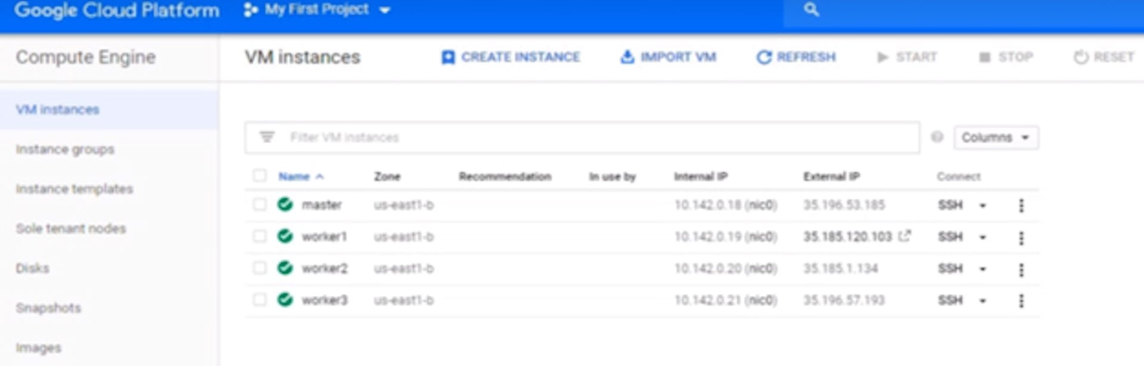The height and width of the screenshot is (366, 1144).
Task: Click the REFRESH button
Action: [x=796, y=57]
